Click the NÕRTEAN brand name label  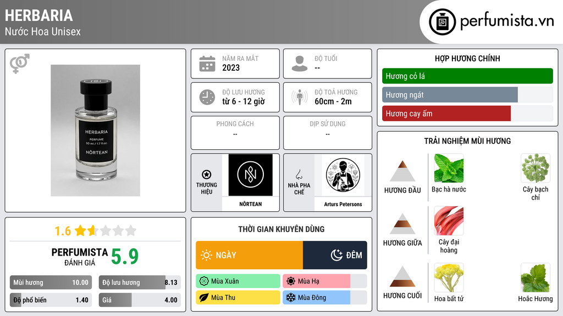pyautogui.click(x=251, y=204)
